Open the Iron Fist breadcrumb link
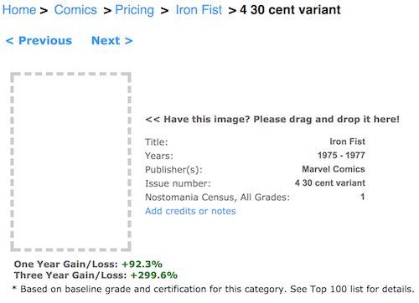 tap(199, 10)
